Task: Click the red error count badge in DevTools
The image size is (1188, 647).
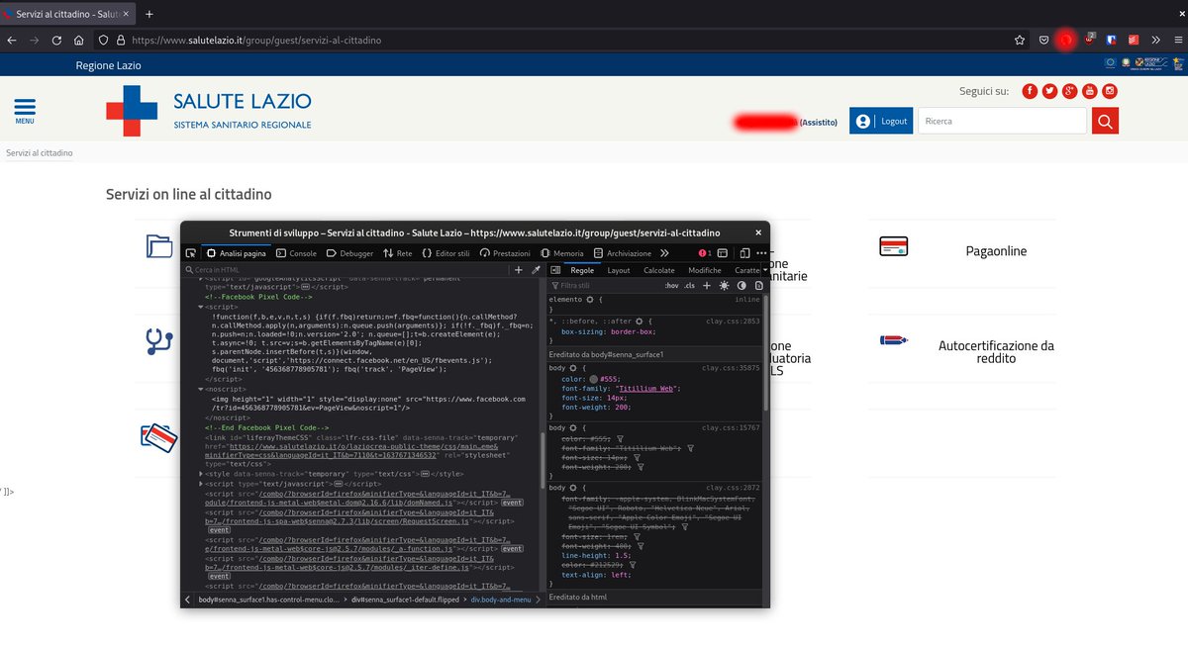Action: (x=704, y=253)
